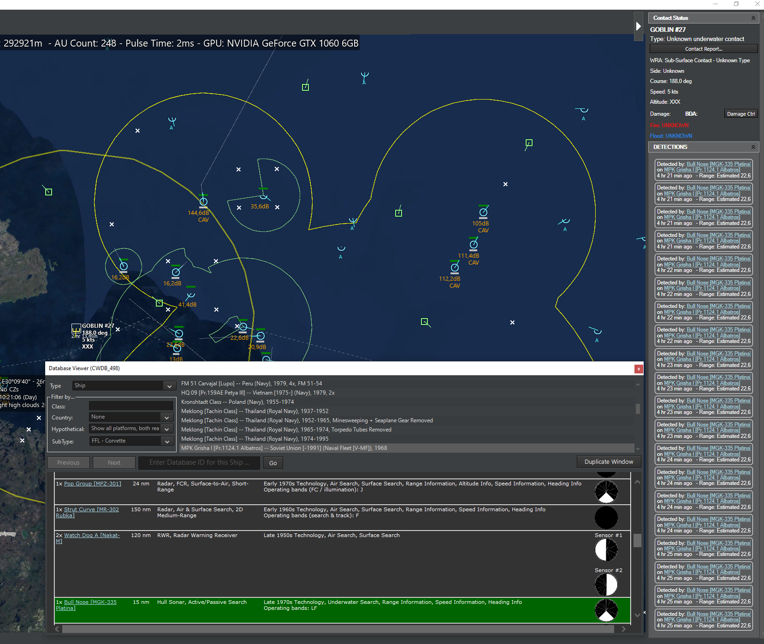Select the aircraft unit above the 41,4dB label
The height and width of the screenshot is (644, 764).
[x=190, y=295]
